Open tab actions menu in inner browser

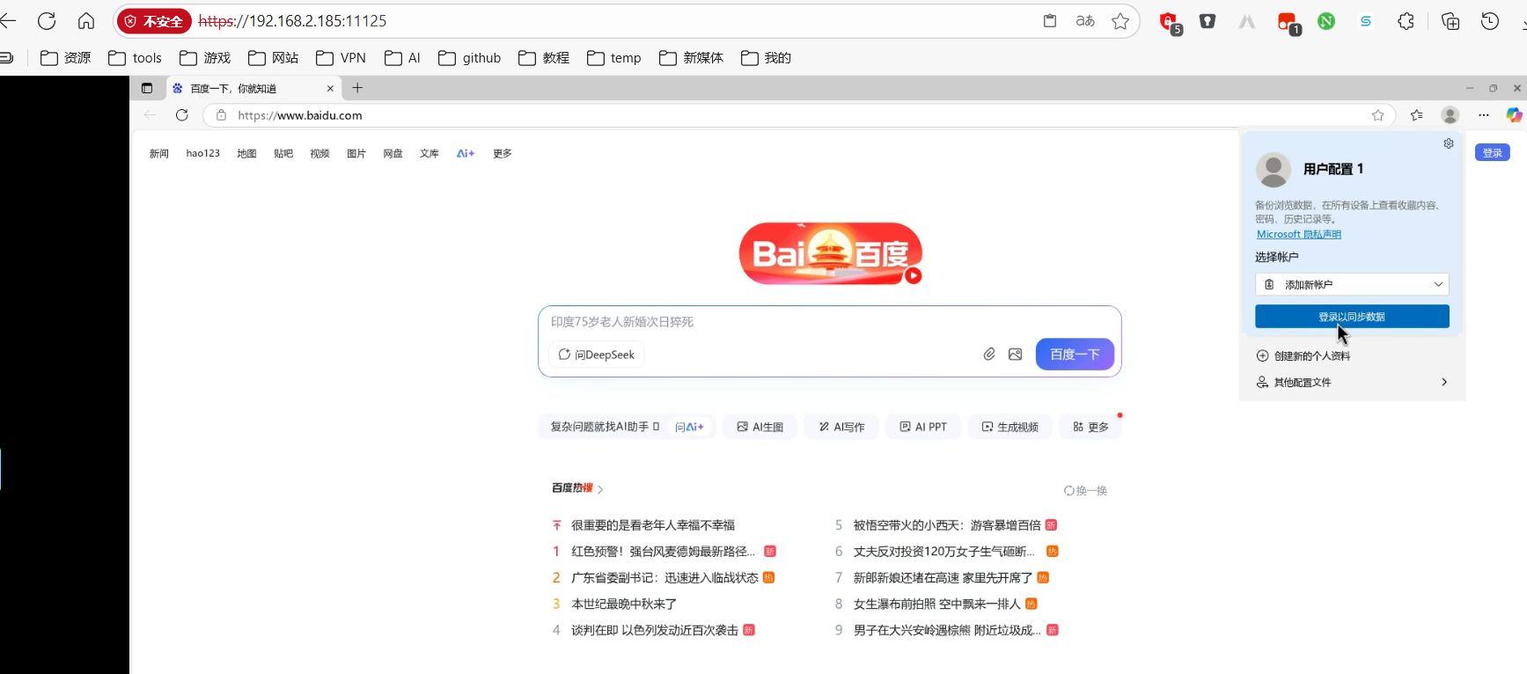[x=147, y=88]
